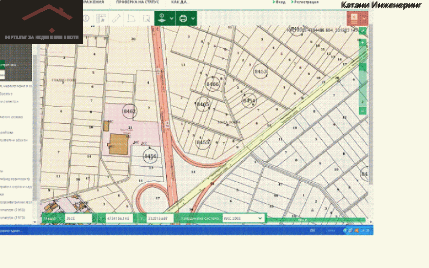This screenshot has height=268, width=429.
Task: Click the green zoom level slider track
Action: [x=363, y=77]
